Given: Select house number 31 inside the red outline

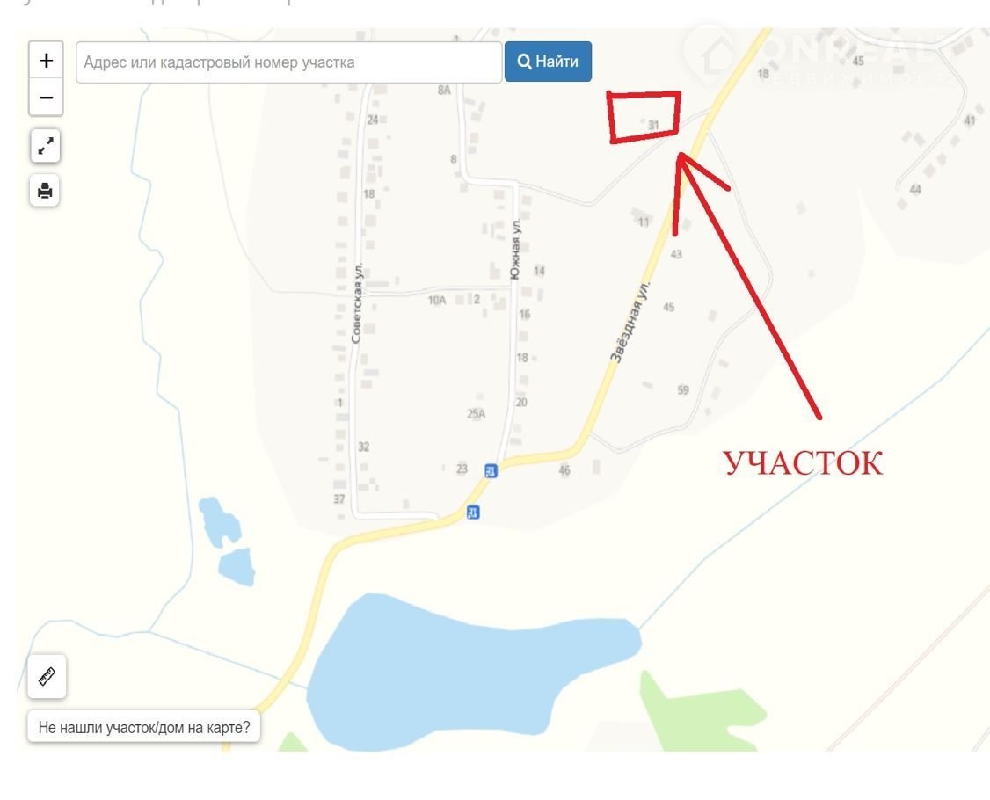Looking at the screenshot, I should (653, 125).
